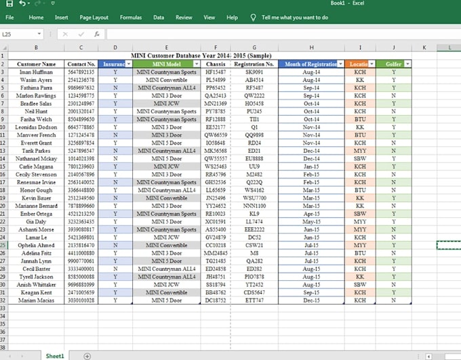Viewport: 461px width, 360px height.
Task: Select row 2 header
Action: click(x=3, y=64)
